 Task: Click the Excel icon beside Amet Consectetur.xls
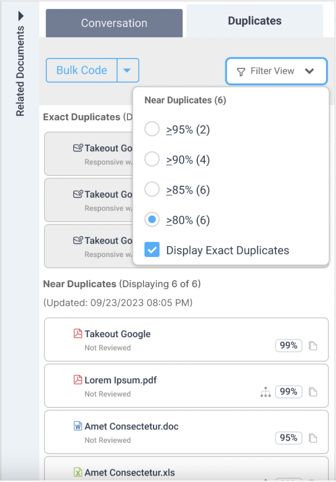pyautogui.click(x=78, y=472)
